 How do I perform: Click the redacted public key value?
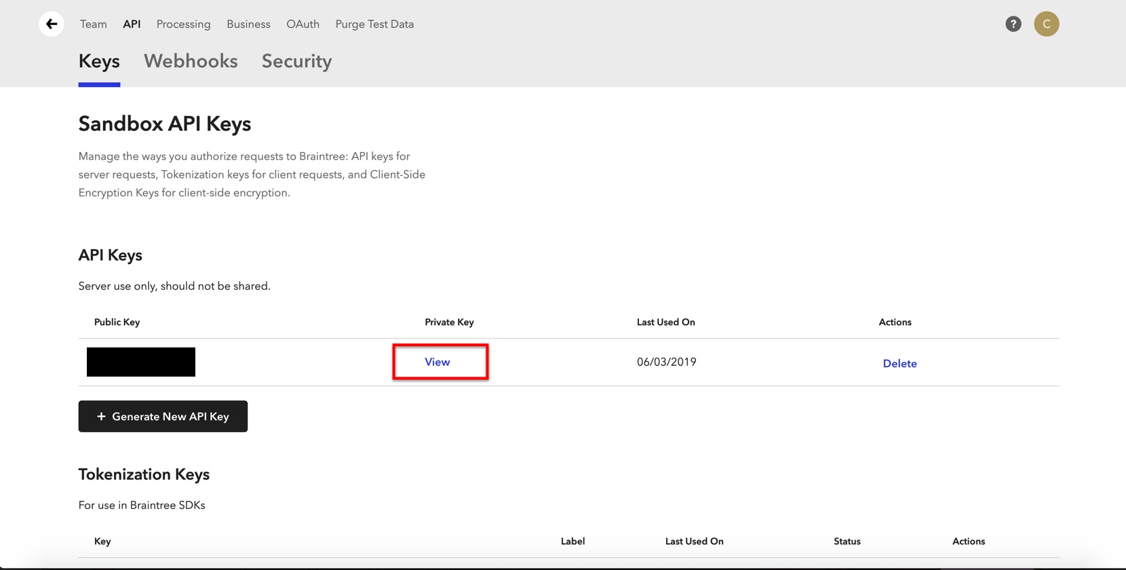pyautogui.click(x=141, y=362)
